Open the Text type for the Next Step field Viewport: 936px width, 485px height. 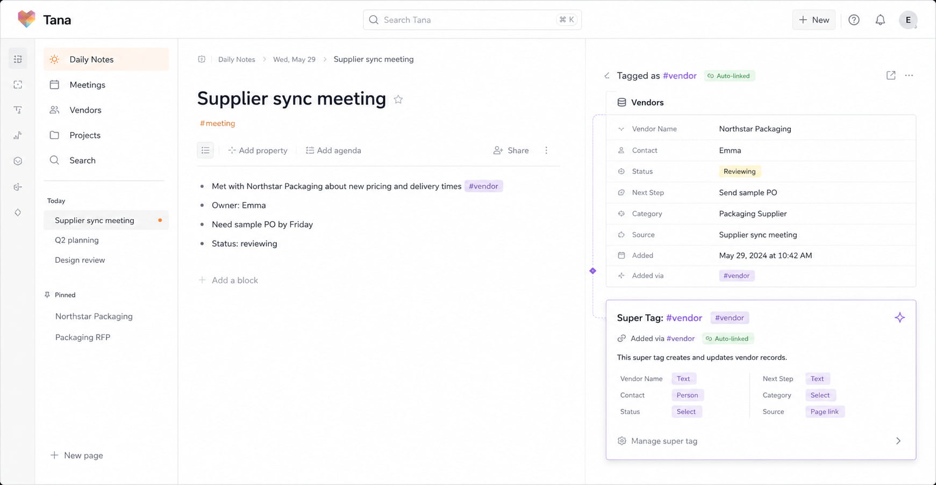[817, 379]
